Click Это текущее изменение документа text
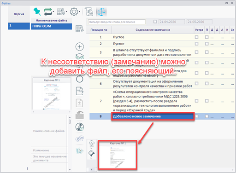The width and height of the screenshot is (236, 173). pos(50,158)
